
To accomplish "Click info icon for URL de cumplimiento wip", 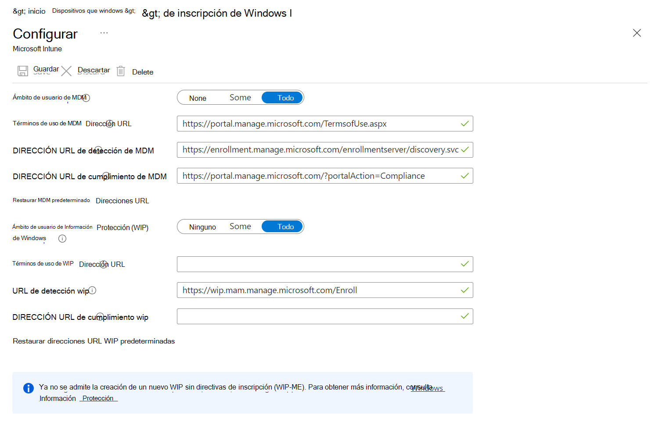I will [x=100, y=316].
